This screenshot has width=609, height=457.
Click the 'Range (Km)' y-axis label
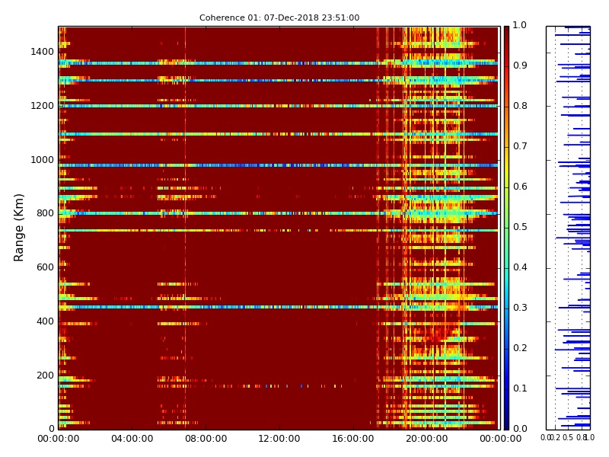[x=20, y=227]
